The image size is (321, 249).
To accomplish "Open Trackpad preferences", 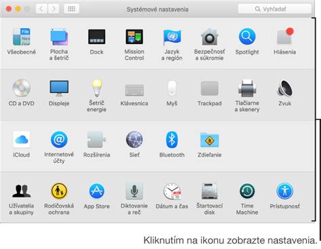I will 209,88.
